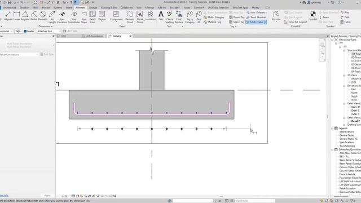The height and width of the screenshot is (203, 361).
Task: Switch to the Manage ribbon tab
Action: coord(149,7)
